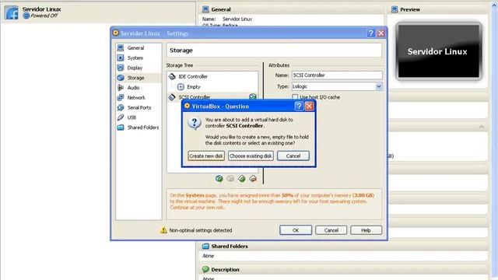The height and width of the screenshot is (280, 498).
Task: Click the Preview panel header icon
Action: click(x=395, y=9)
